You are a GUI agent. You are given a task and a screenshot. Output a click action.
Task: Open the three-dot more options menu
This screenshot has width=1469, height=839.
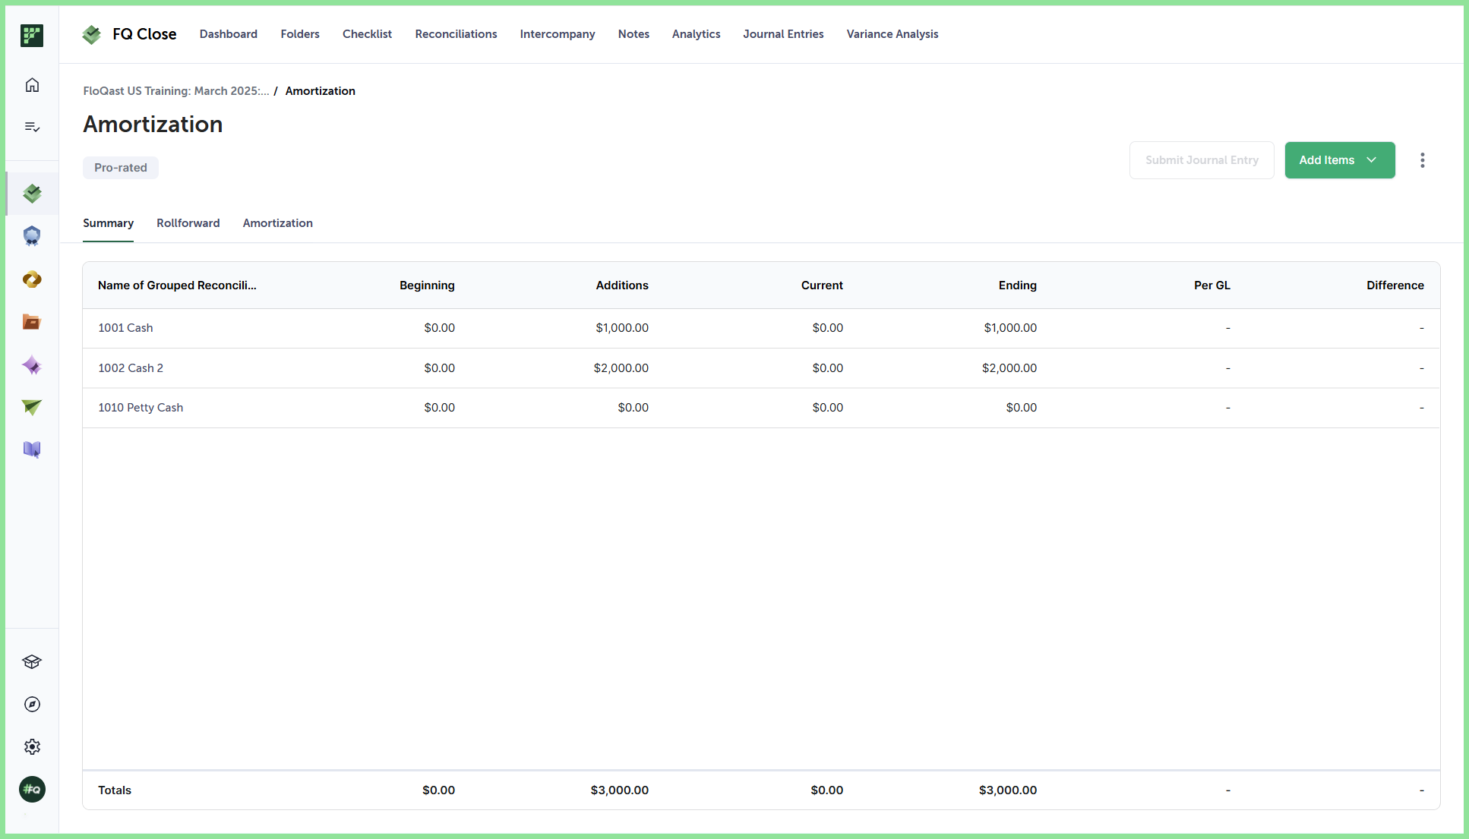(x=1423, y=160)
